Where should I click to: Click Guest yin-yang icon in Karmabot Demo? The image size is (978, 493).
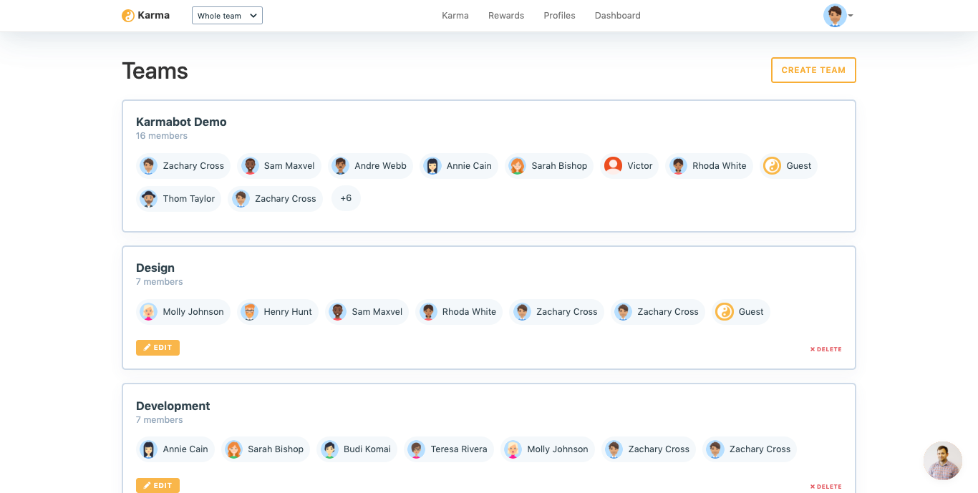[772, 166]
